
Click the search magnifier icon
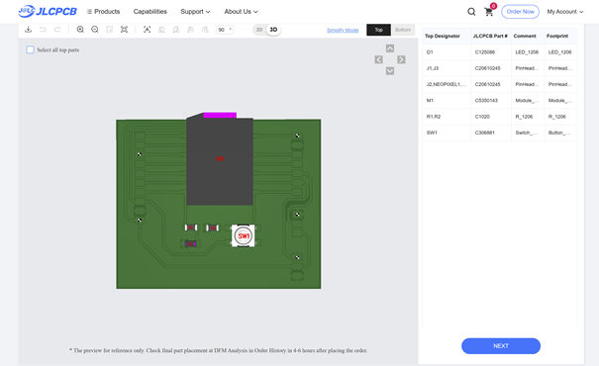[471, 12]
